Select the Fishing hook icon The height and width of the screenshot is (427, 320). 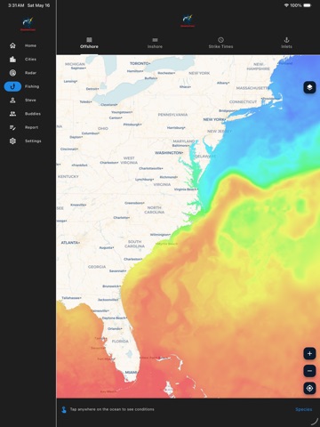point(12,86)
